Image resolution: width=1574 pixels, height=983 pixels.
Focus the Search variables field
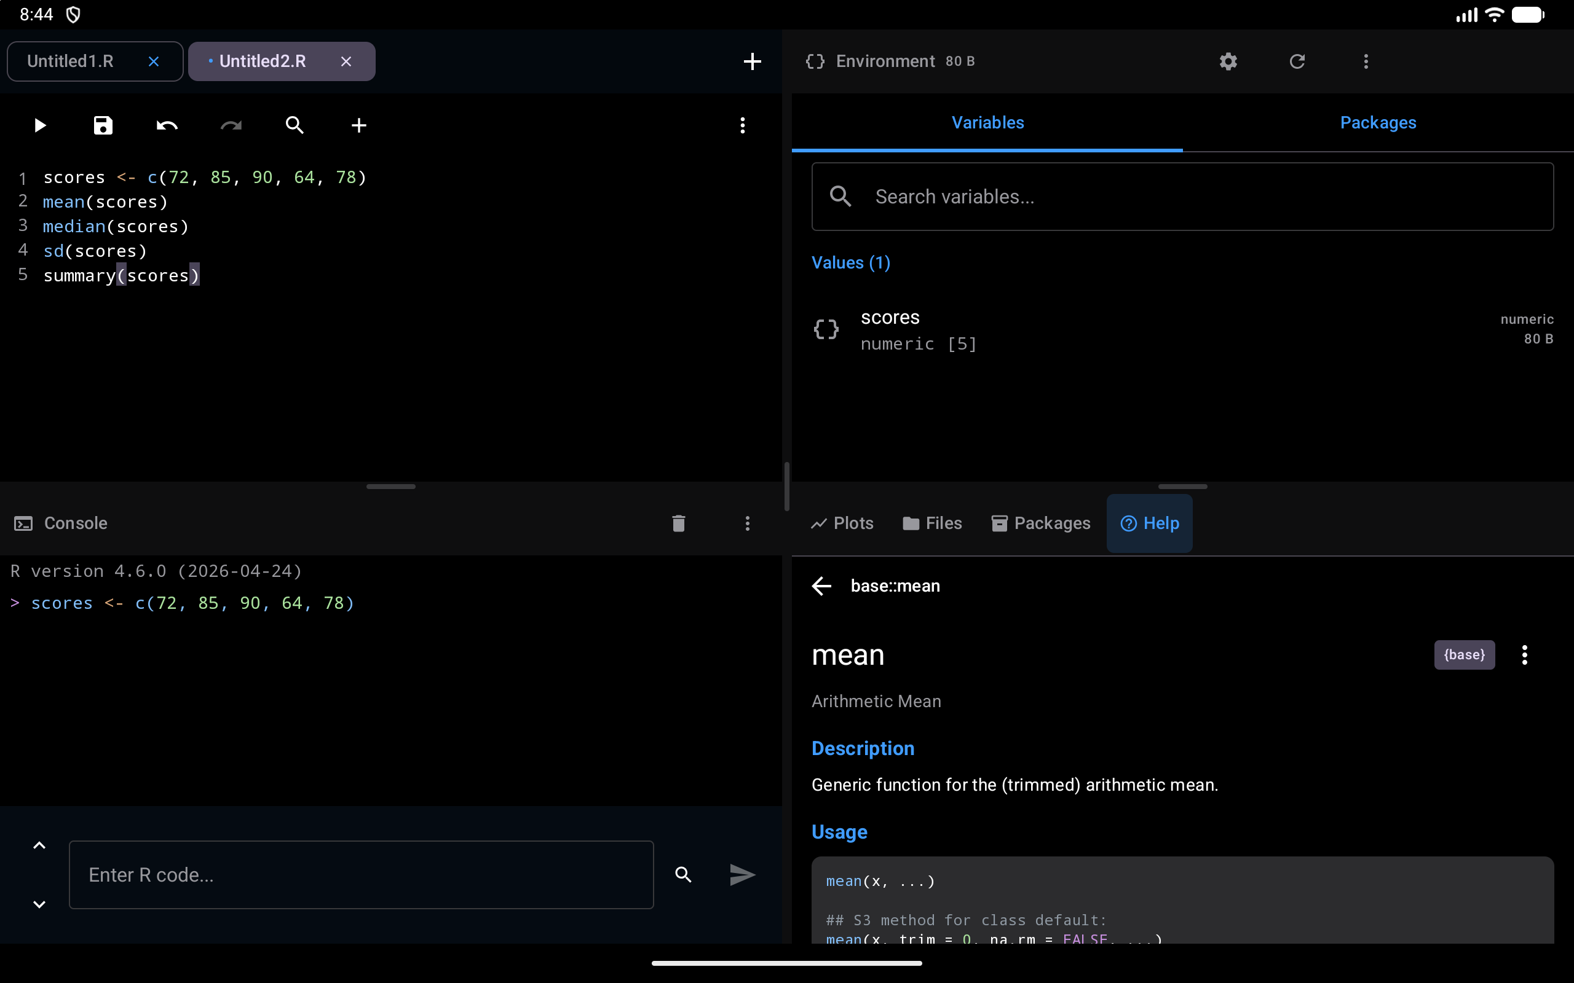click(x=1182, y=197)
